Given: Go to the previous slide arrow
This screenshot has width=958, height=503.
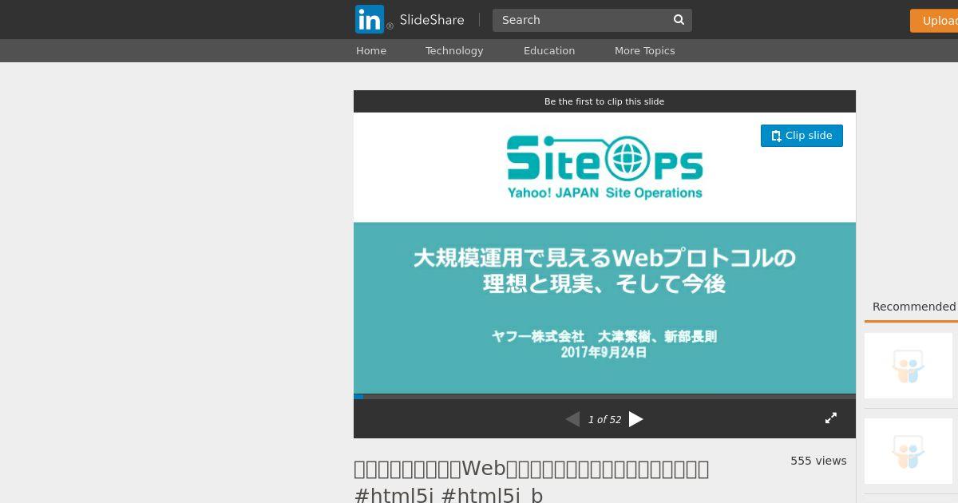Looking at the screenshot, I should (x=572, y=419).
